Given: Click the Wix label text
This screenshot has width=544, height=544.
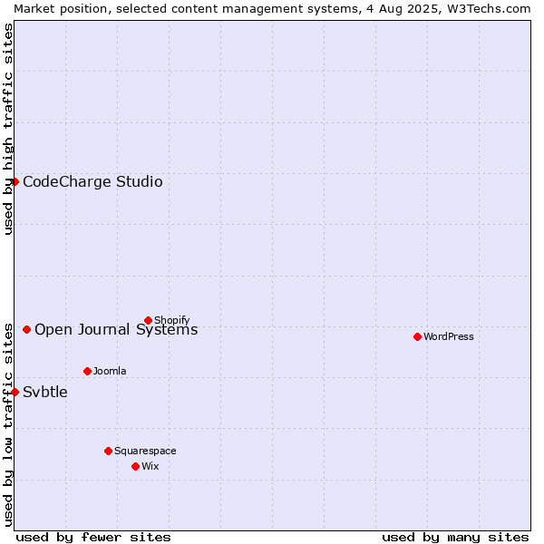Looking at the screenshot, I should 151,466.
